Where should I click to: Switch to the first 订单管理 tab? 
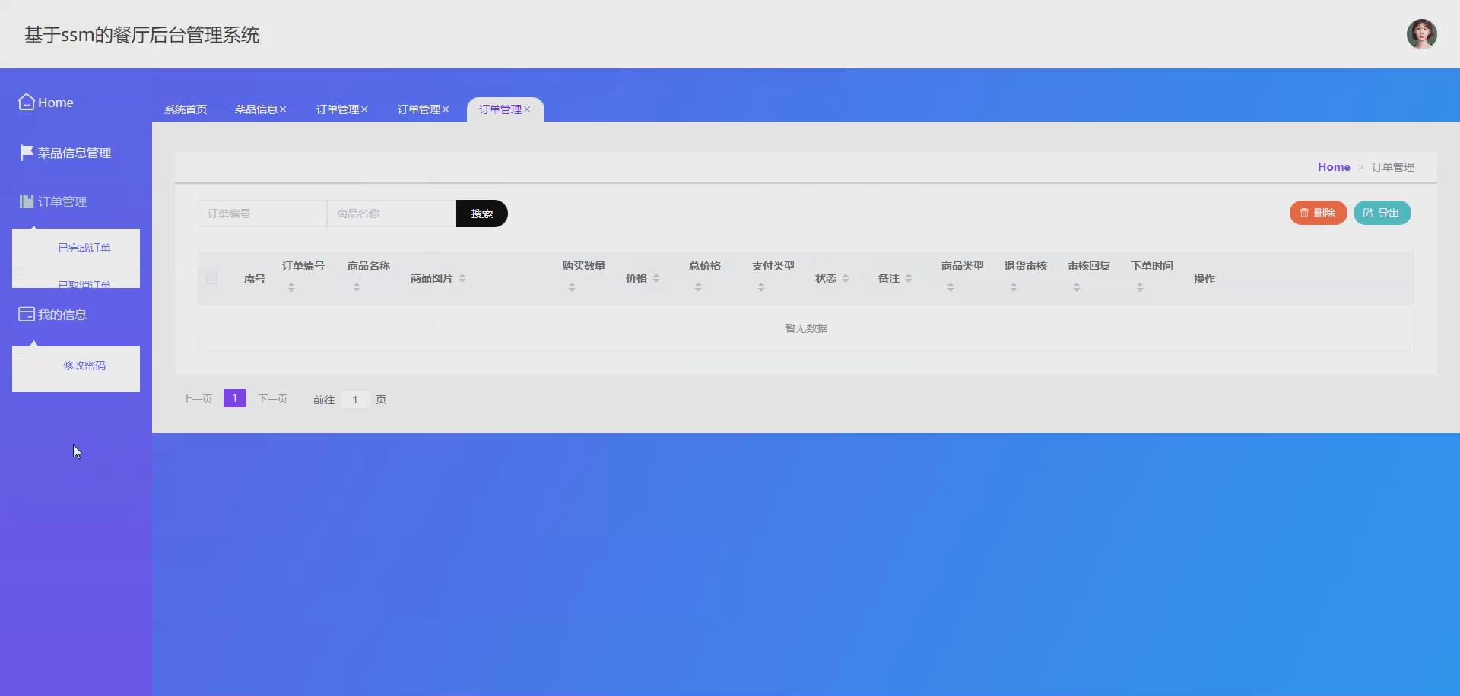click(338, 109)
